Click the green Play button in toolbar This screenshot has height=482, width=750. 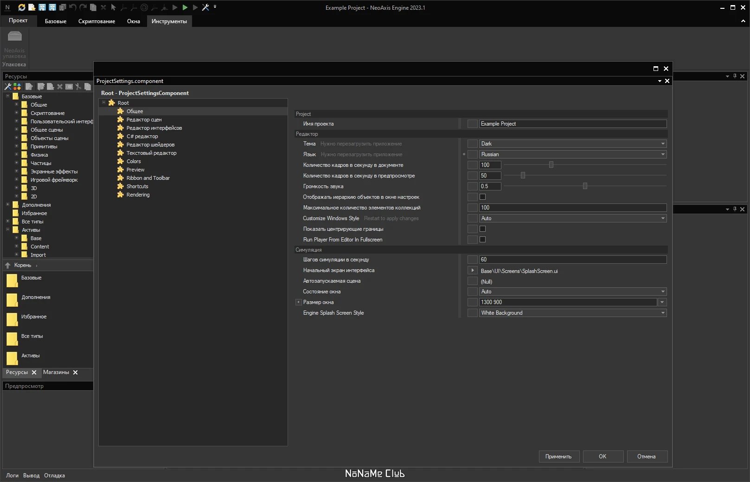point(185,7)
